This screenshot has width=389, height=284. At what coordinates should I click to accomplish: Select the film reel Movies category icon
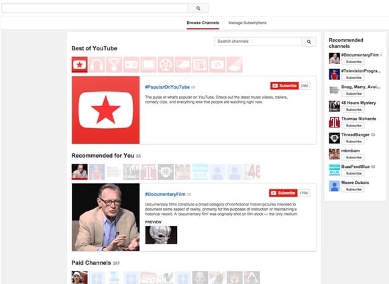click(166, 64)
